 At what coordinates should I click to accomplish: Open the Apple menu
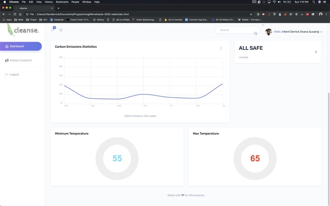coord(5,2)
